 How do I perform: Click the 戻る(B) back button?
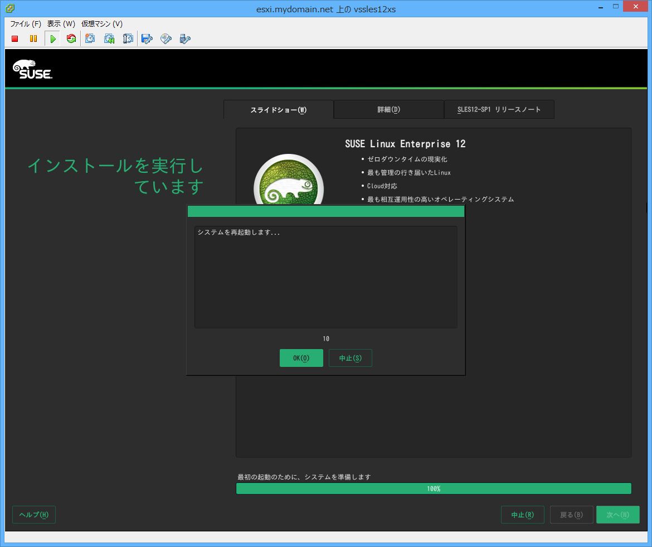(571, 515)
